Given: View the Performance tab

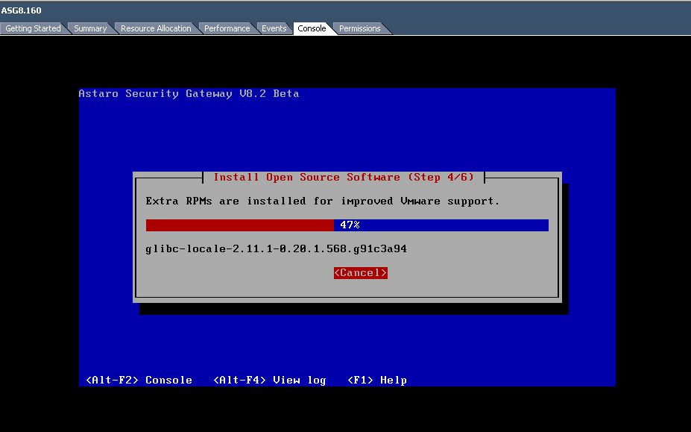Looking at the screenshot, I should click(227, 28).
